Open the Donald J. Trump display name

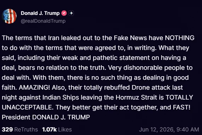40,13
